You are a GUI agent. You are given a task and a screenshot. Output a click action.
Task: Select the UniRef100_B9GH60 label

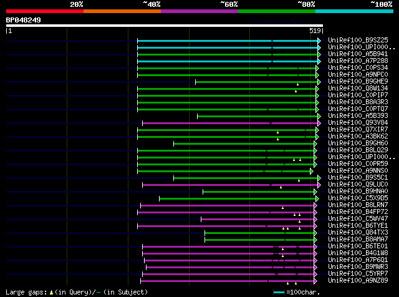pyautogui.click(x=358, y=144)
